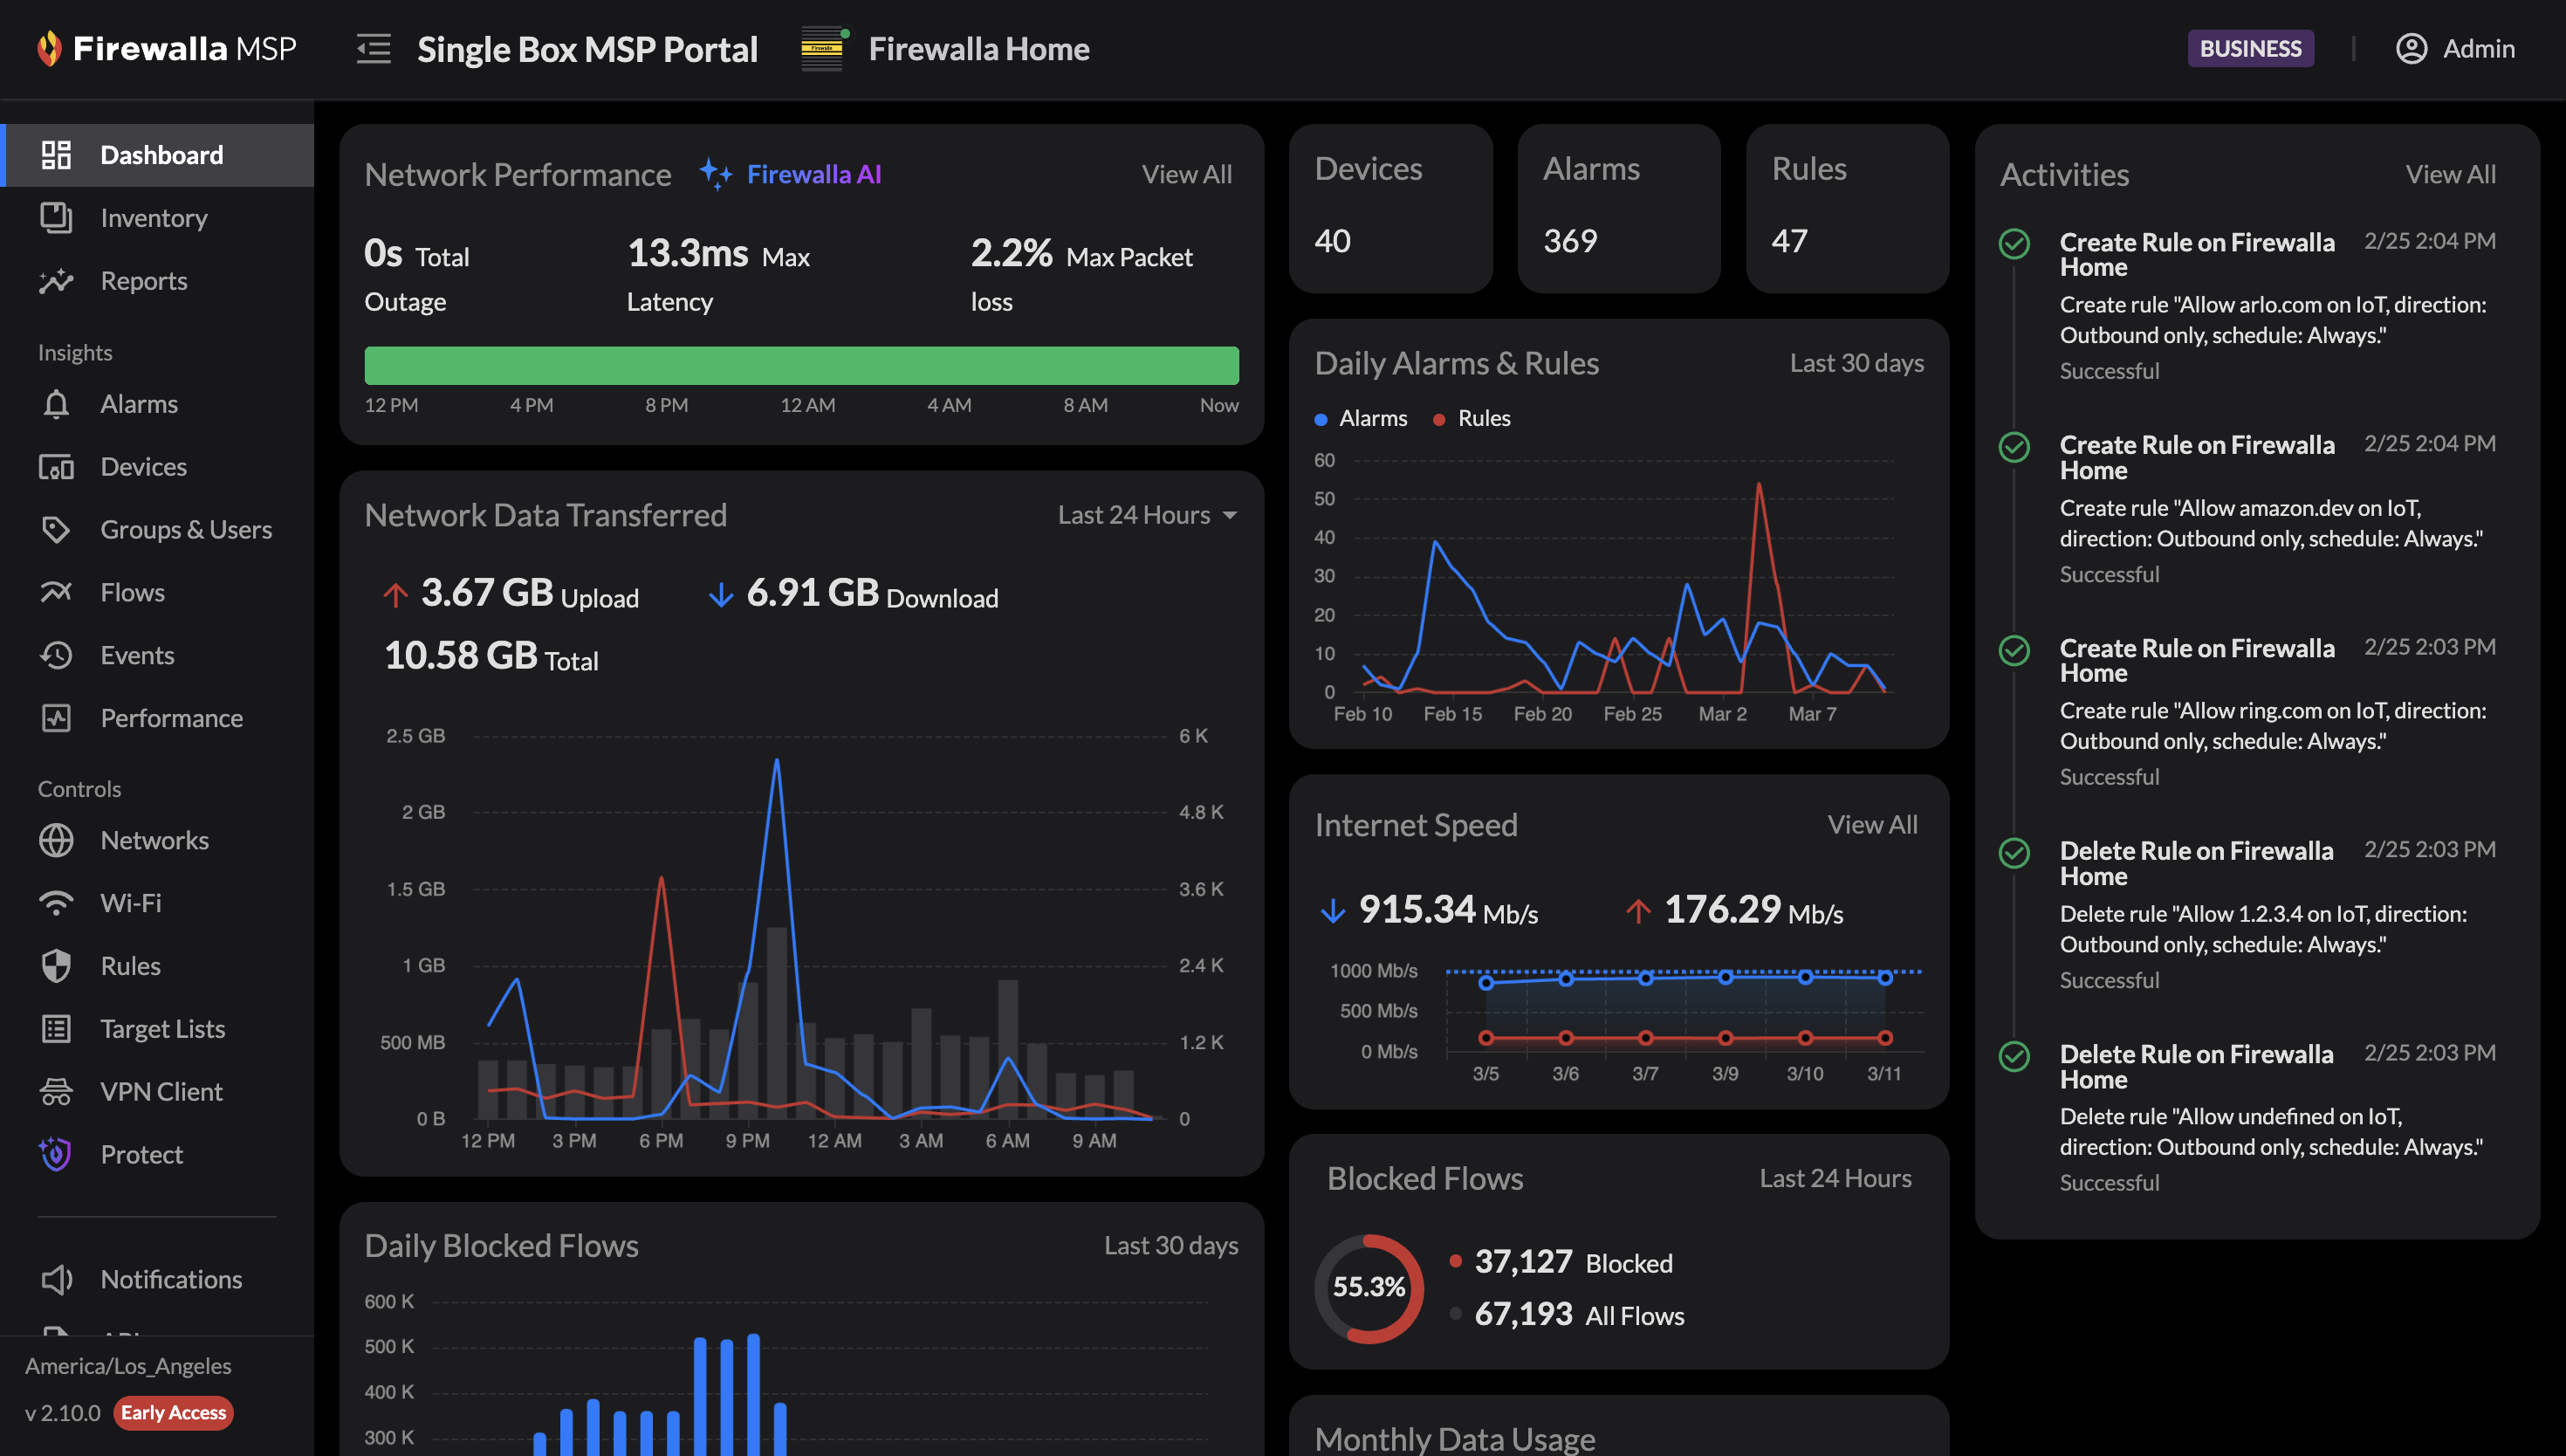Open Alarms via bell icon
This screenshot has height=1456, width=2566.
click(x=56, y=404)
